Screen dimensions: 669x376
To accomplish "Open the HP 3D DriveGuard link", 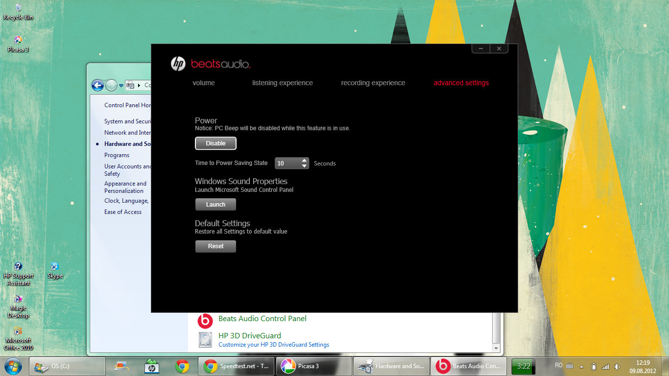I will click(x=250, y=335).
